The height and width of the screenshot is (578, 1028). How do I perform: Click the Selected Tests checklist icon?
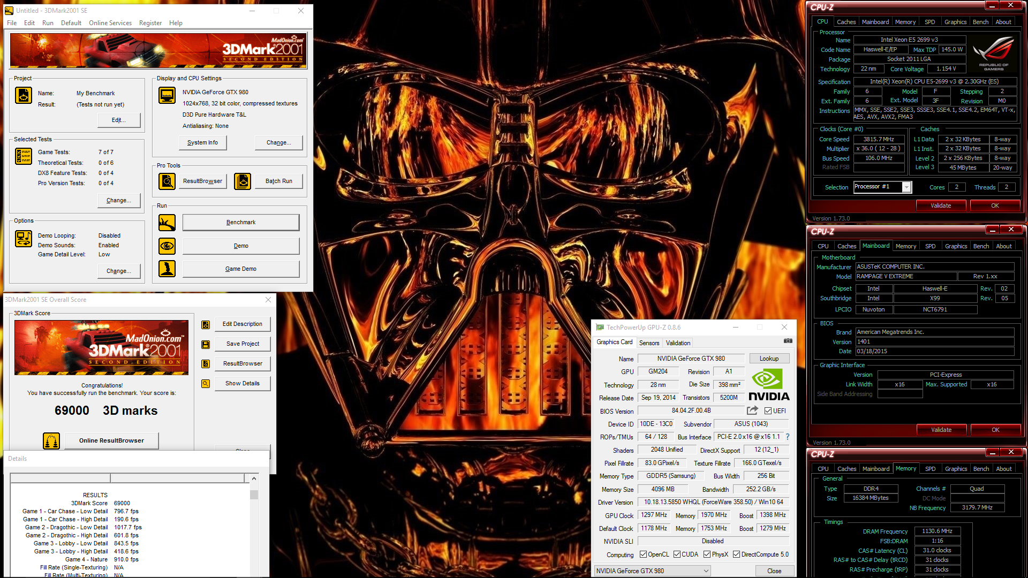(24, 156)
